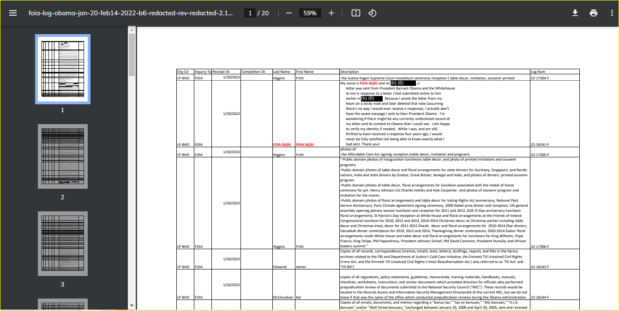Download the PDF file

575,13
